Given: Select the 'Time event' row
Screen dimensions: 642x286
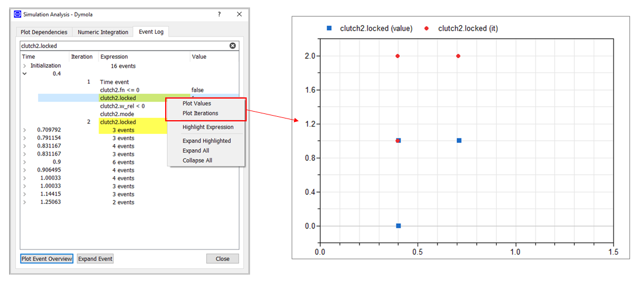Looking at the screenshot, I should pyautogui.click(x=115, y=82).
